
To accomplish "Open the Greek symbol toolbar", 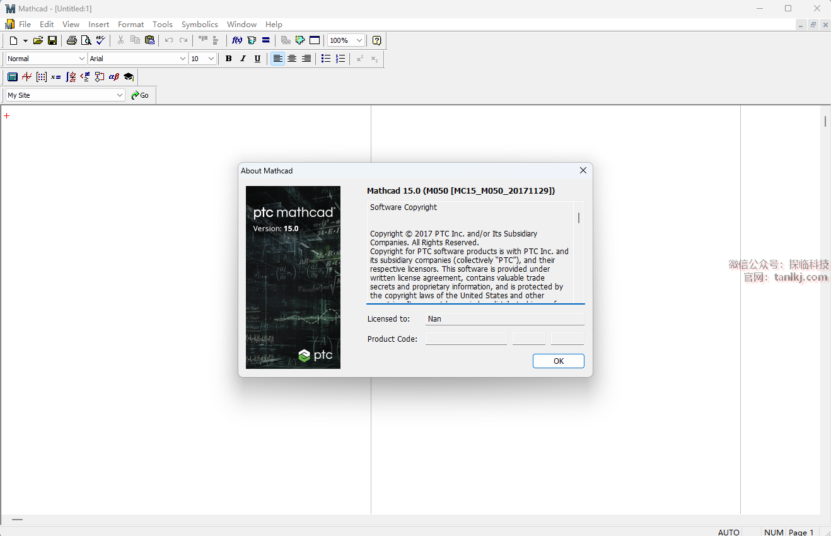I will (x=114, y=77).
